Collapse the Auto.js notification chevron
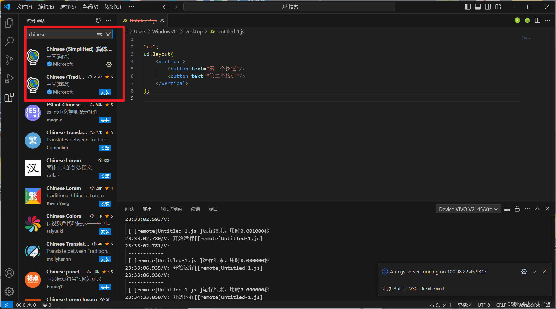This screenshot has height=309, width=556. click(534, 272)
